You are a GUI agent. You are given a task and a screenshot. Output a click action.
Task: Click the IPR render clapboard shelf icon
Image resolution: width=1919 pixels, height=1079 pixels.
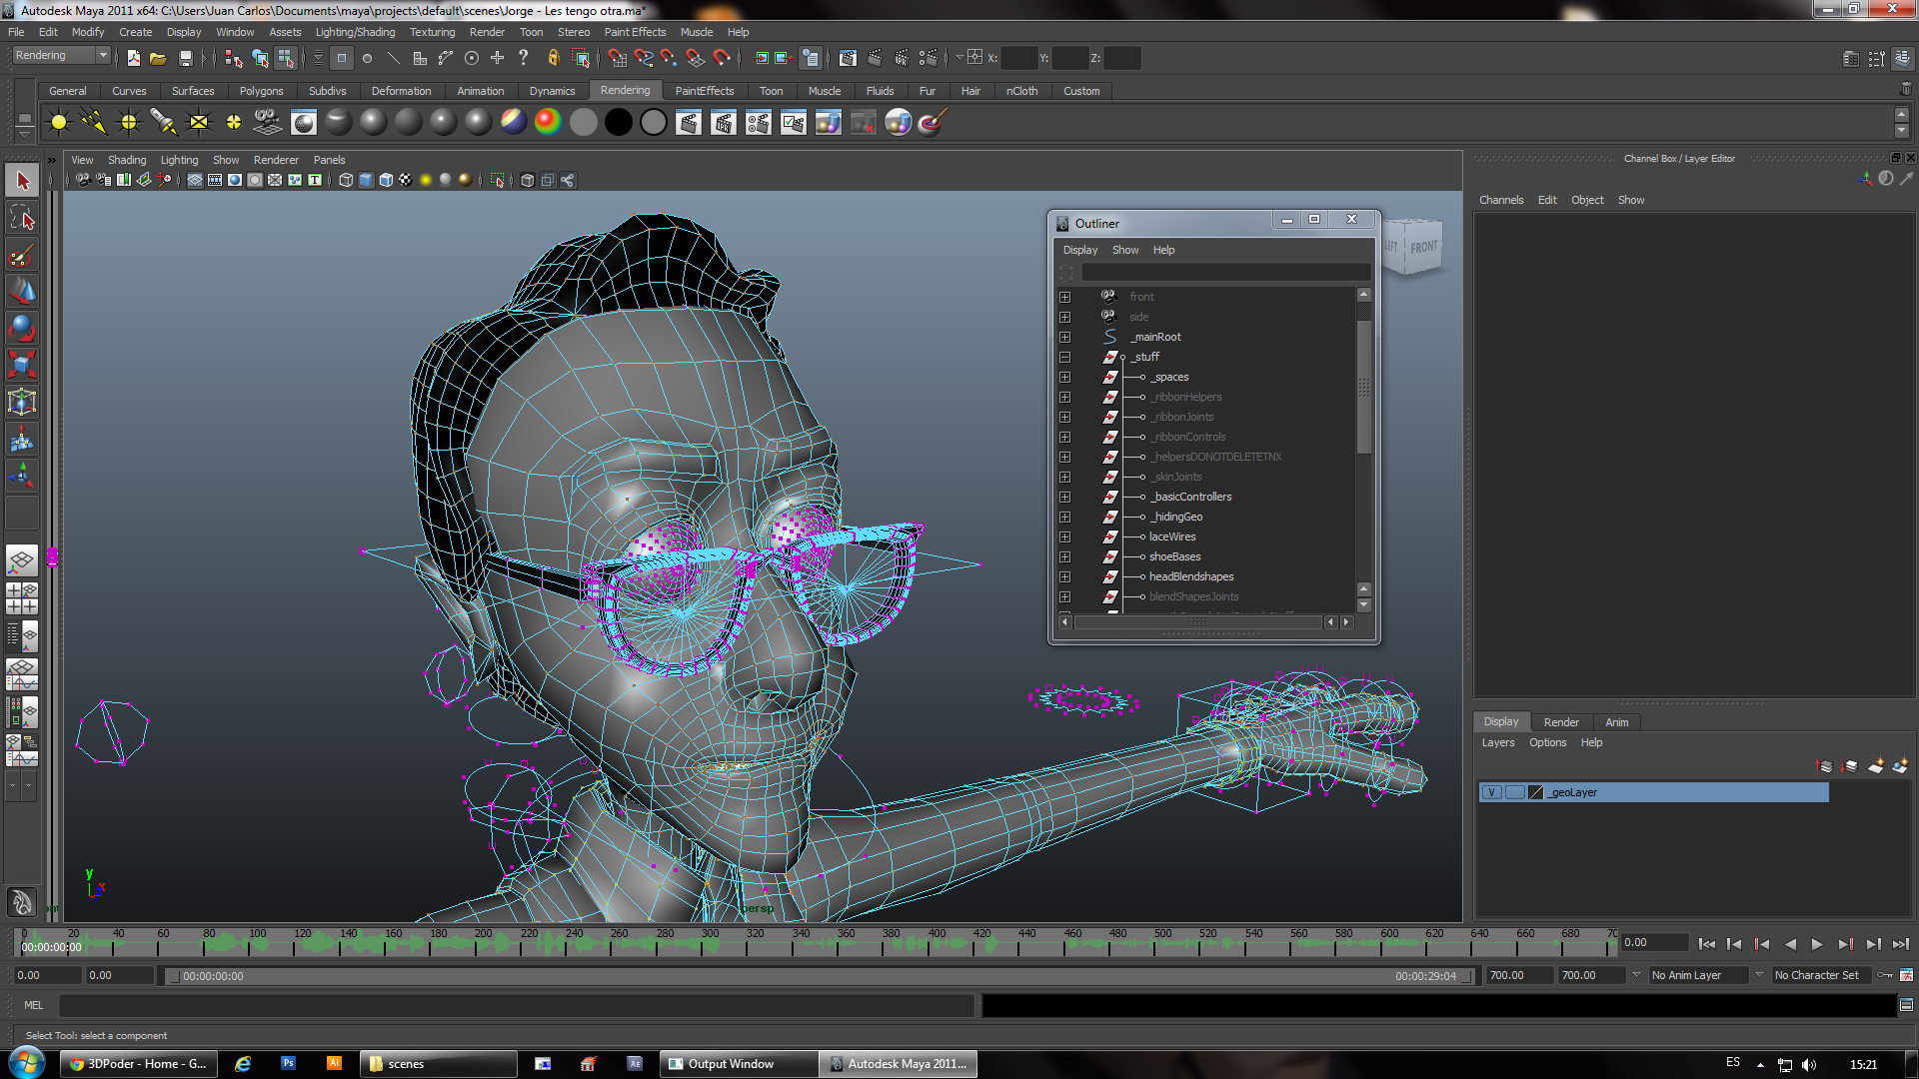click(724, 122)
